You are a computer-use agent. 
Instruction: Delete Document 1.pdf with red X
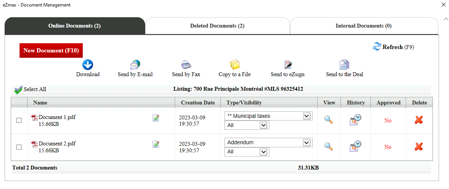(419, 121)
